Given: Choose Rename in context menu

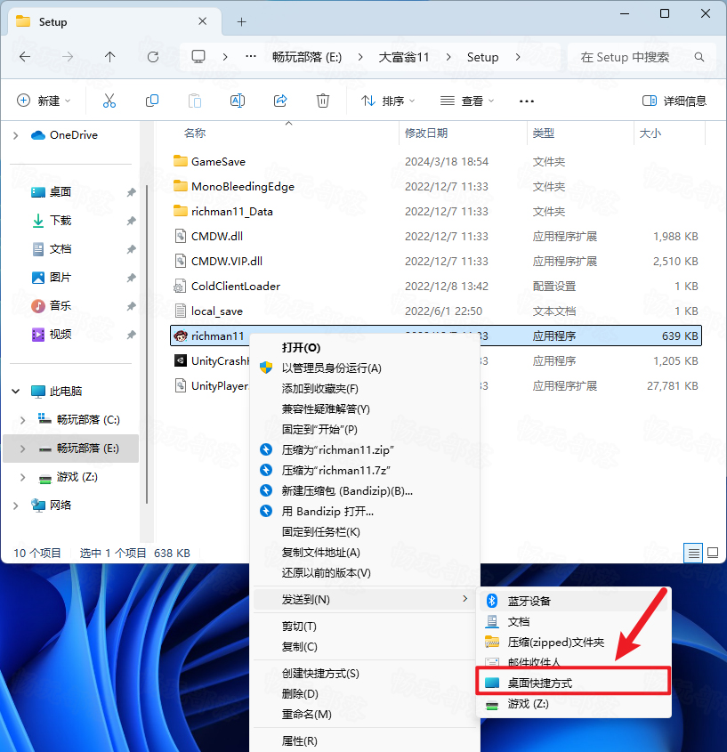Looking at the screenshot, I should 306,714.
